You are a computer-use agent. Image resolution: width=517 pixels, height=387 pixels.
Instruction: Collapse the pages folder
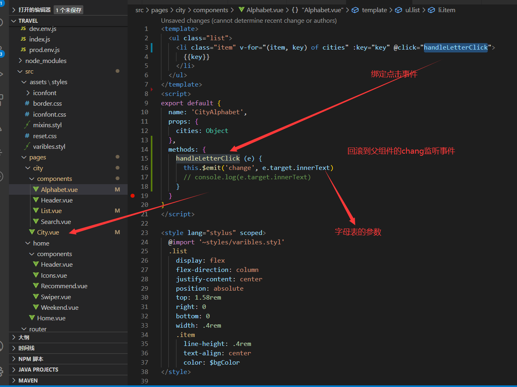pos(24,157)
